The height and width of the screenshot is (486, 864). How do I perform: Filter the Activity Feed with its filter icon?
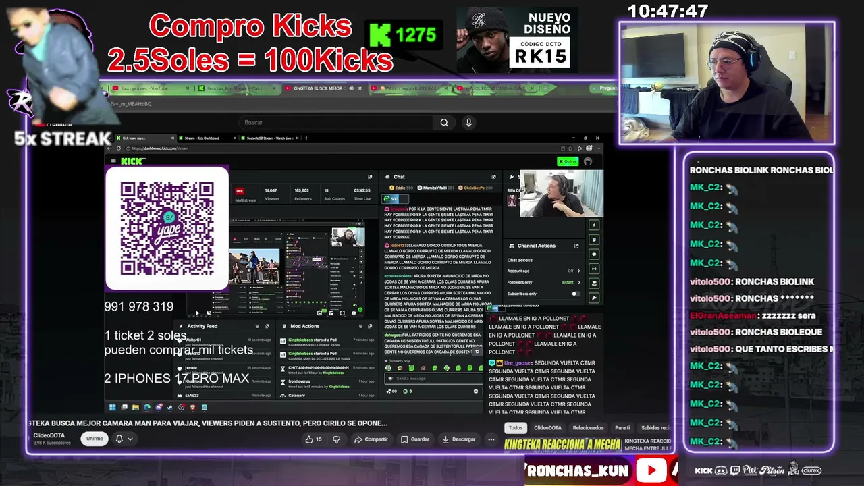point(257,326)
